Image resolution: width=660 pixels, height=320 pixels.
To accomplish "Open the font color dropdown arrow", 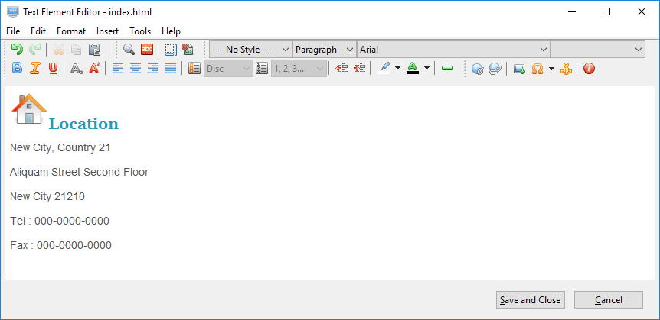I will click(x=426, y=69).
